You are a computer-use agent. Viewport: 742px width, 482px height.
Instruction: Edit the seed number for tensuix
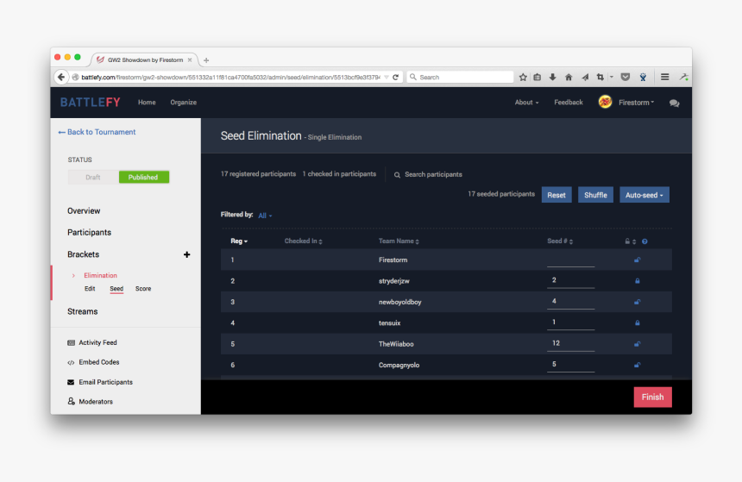[x=570, y=323]
